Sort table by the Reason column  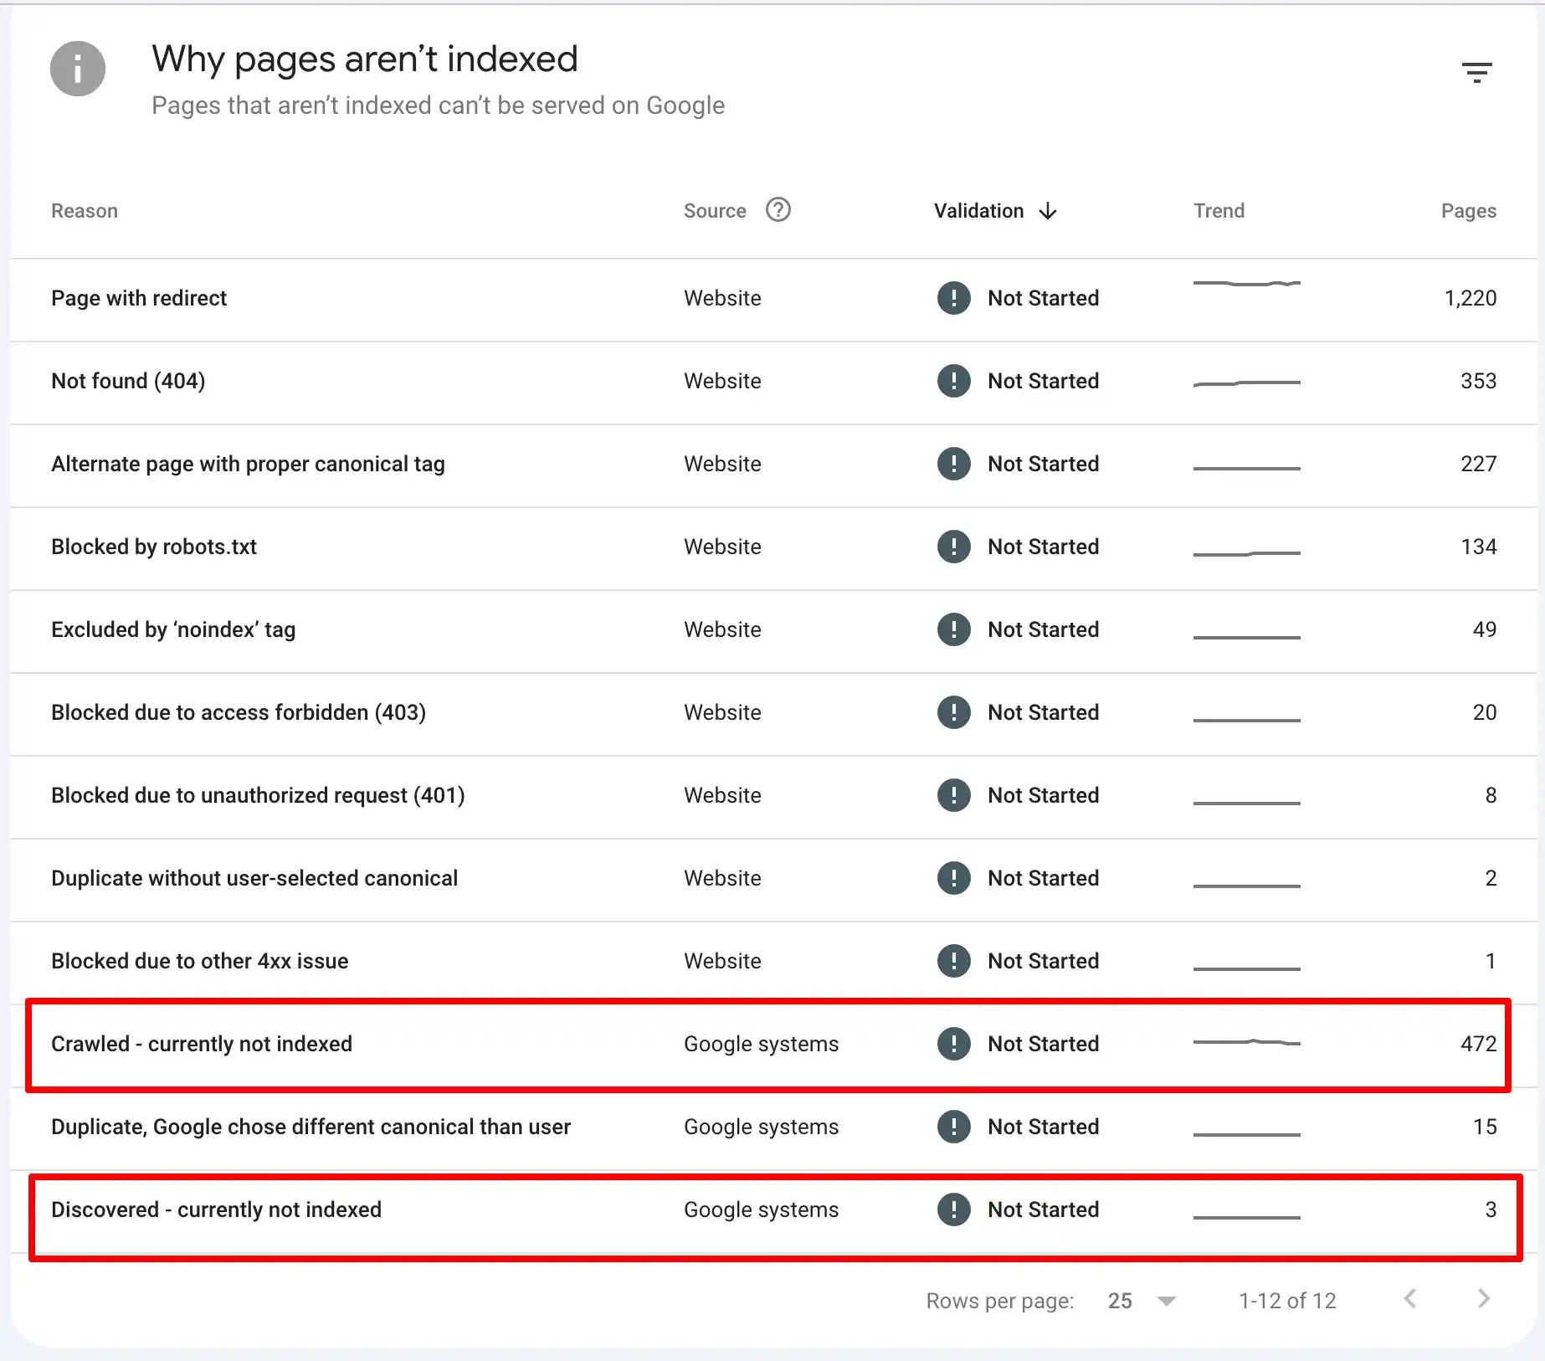pyautogui.click(x=85, y=211)
